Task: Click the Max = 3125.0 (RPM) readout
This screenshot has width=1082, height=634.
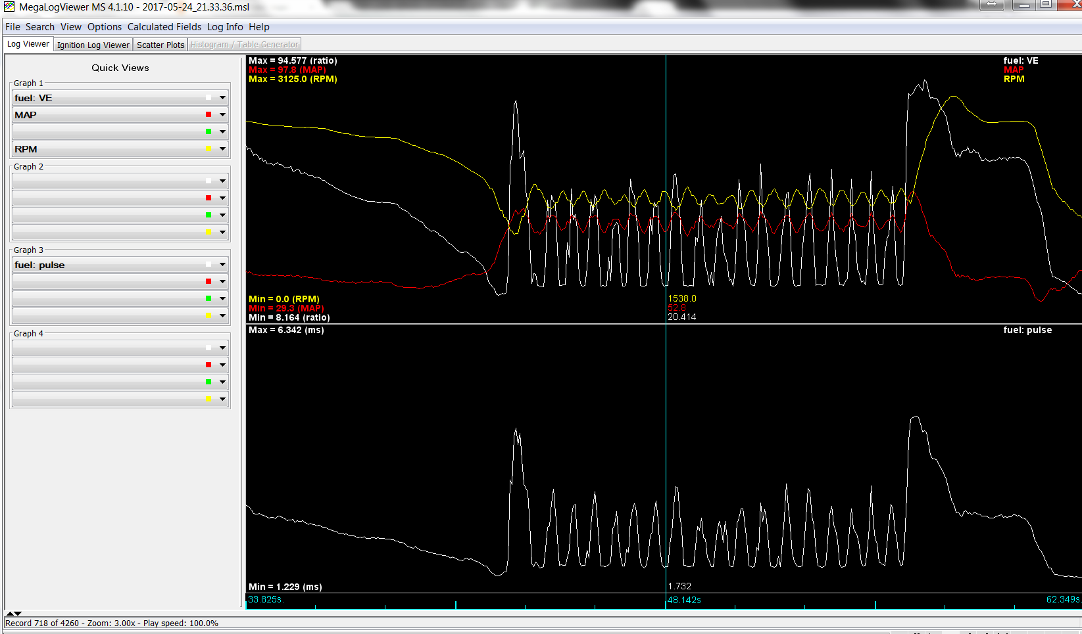Action: pos(293,79)
